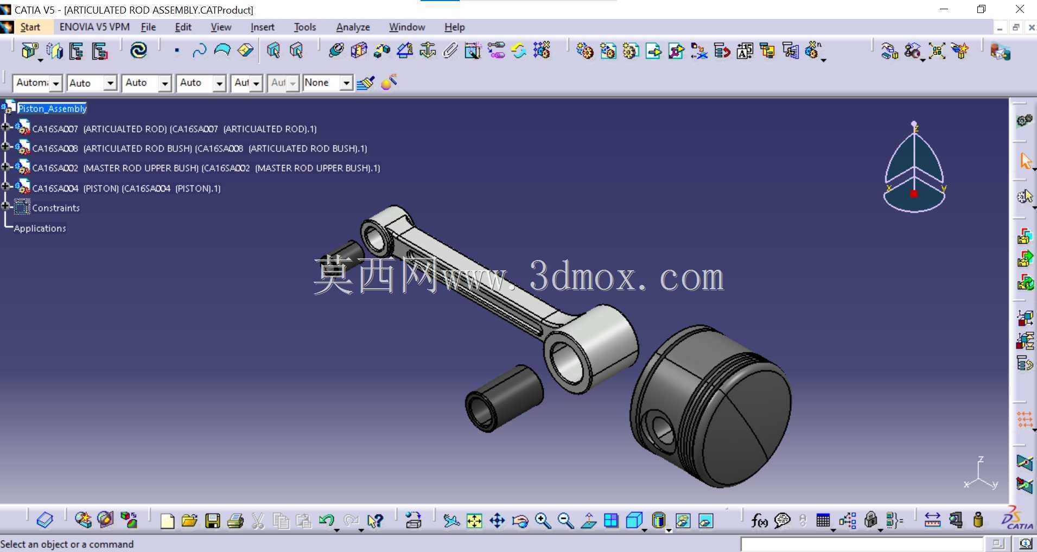This screenshot has height=552, width=1037.
Task: Click the Fix Component anchor icon
Action: coord(428,50)
